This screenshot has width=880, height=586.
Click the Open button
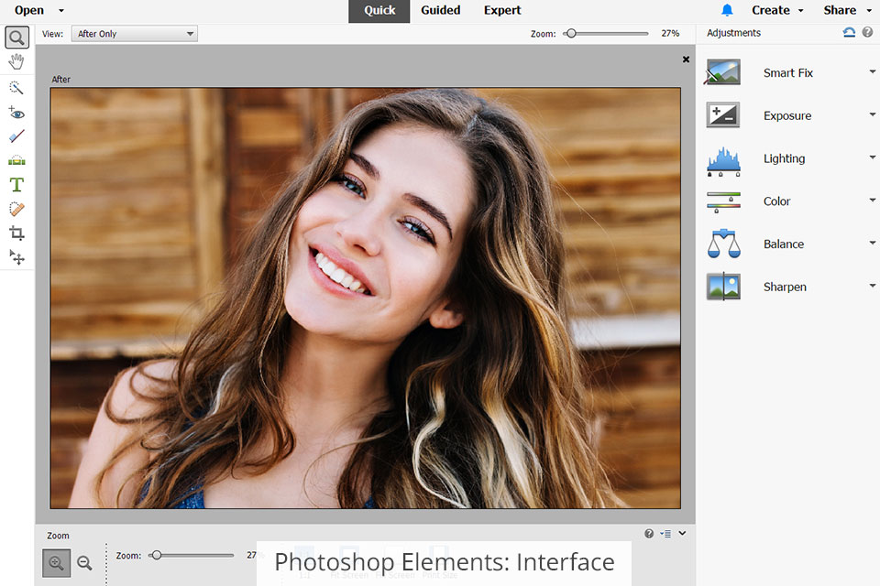[x=29, y=10]
